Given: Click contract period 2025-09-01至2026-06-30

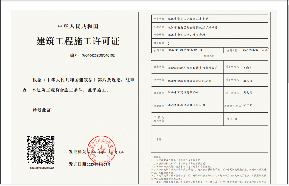Looking at the screenshot, I should [185, 50].
